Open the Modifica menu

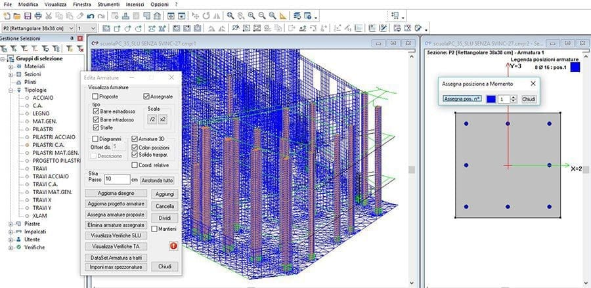(28, 5)
